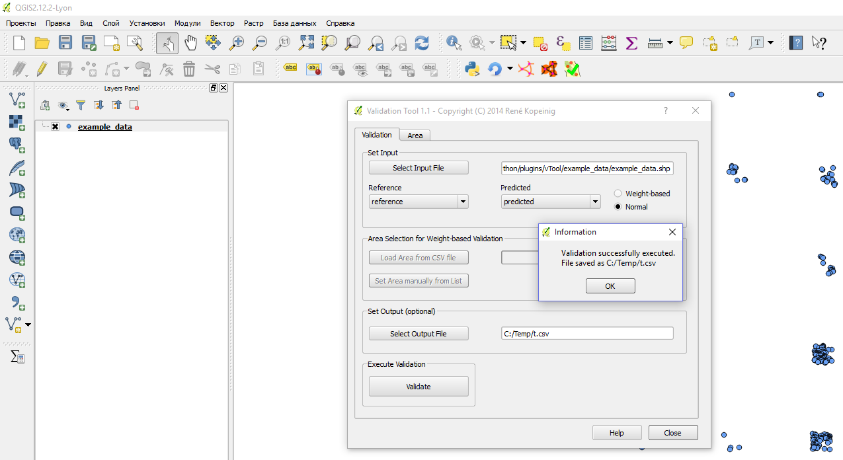The width and height of the screenshot is (843, 460).
Task: Open the Вектор menu
Action: (x=222, y=23)
